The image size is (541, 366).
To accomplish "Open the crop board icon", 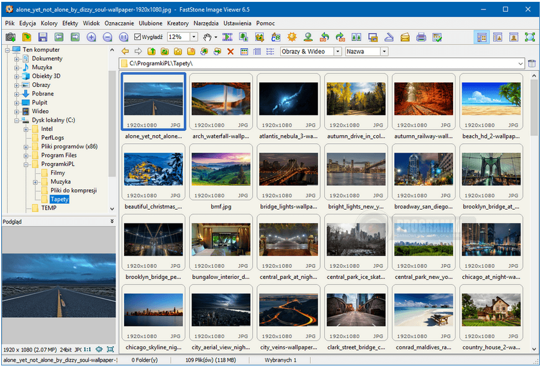I will [x=259, y=37].
